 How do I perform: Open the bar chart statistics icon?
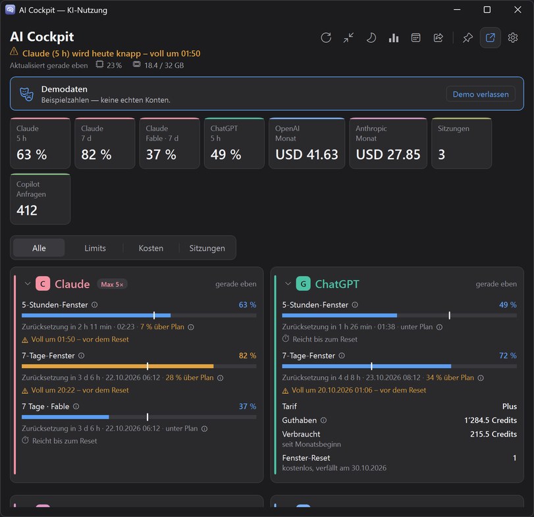click(393, 38)
